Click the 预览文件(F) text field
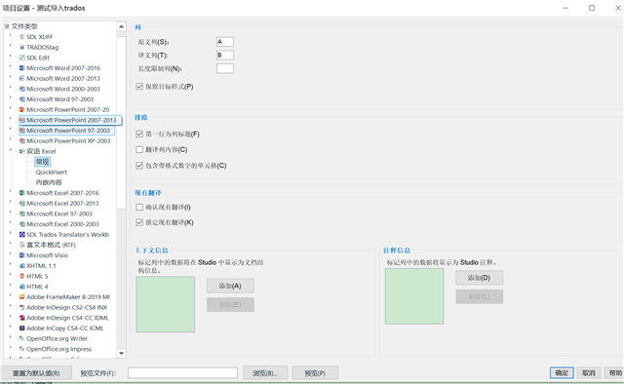Screen dimensions: 624x384 click(x=182, y=373)
